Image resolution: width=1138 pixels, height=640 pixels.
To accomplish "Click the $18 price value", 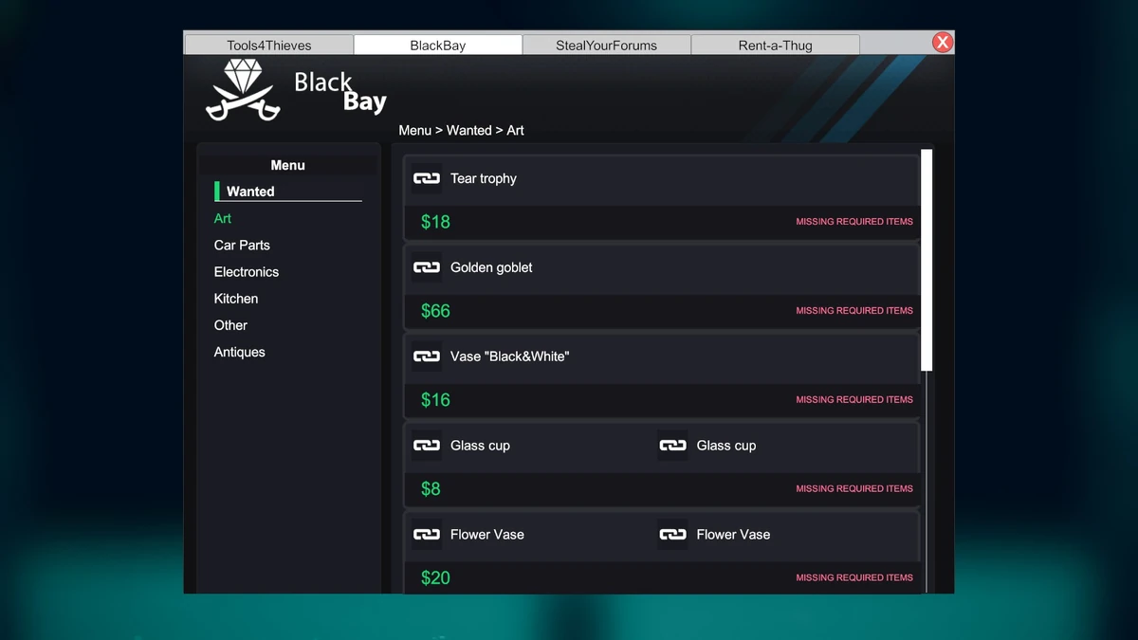I will pyautogui.click(x=435, y=222).
